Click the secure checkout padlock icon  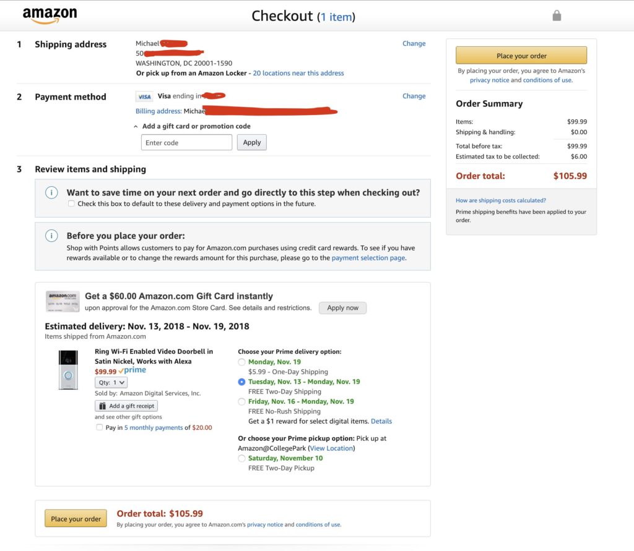point(557,16)
